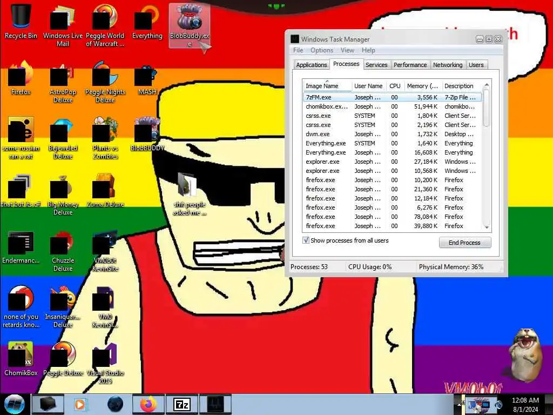
Task: Click the process list scroll down arrow
Action: tap(487, 227)
